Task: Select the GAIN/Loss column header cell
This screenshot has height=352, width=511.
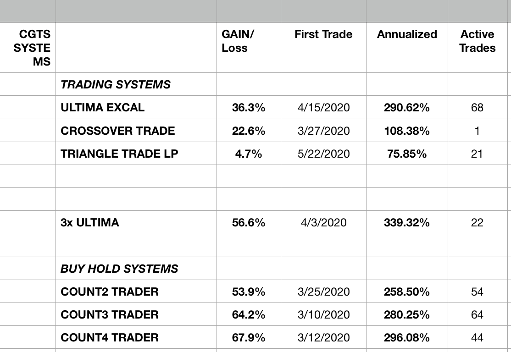Action: tap(249, 47)
